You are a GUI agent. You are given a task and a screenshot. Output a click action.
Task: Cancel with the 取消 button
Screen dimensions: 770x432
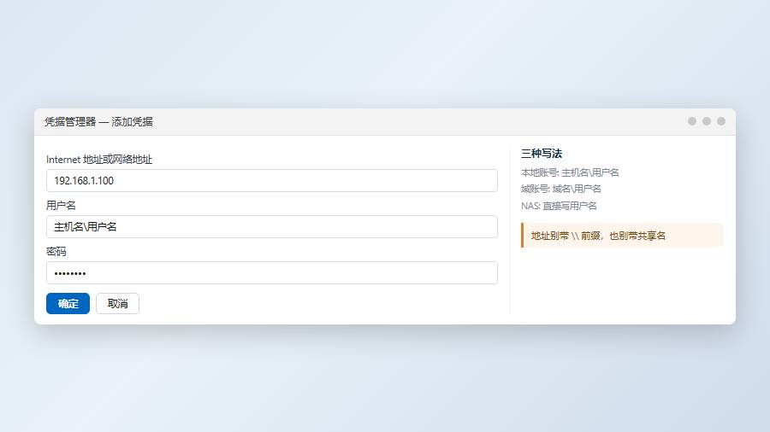[117, 304]
